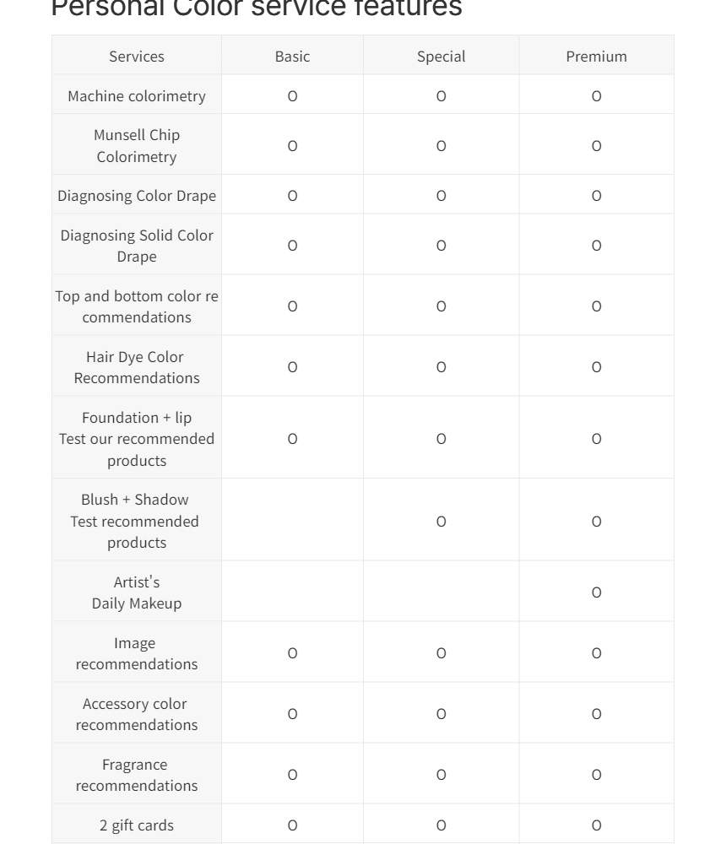Click the Artist's Daily Makeup label
This screenshot has width=726, height=844.
click(137, 592)
